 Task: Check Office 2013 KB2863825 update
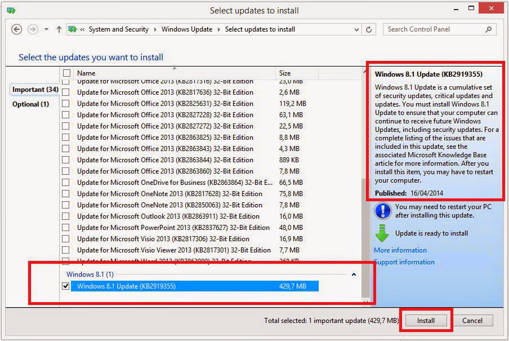pos(65,137)
